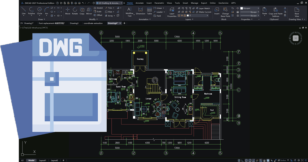Screen dimensions: 308x162
Task: Toggle layer lock padlock icon
Action: [185, 15]
